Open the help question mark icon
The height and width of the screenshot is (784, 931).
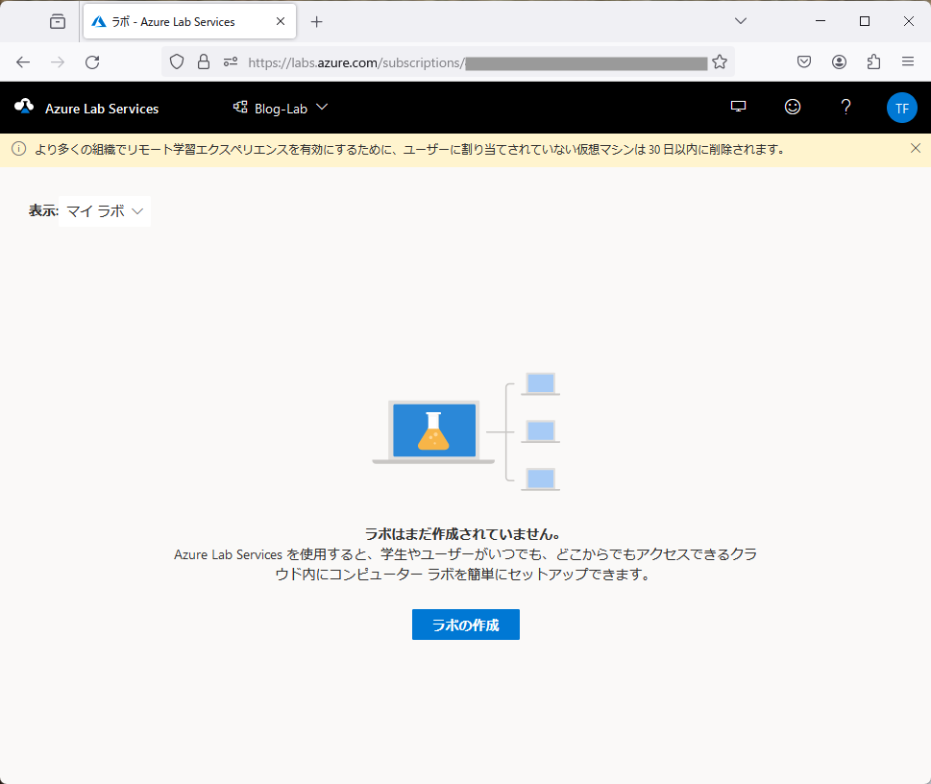[x=845, y=107]
